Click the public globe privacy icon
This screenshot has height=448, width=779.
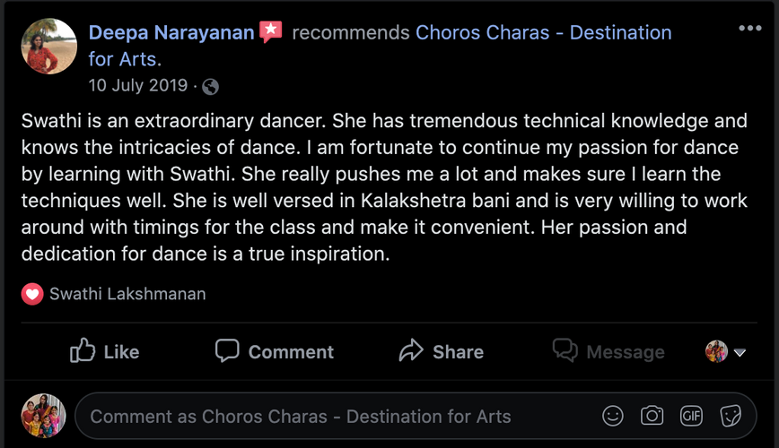(x=211, y=86)
